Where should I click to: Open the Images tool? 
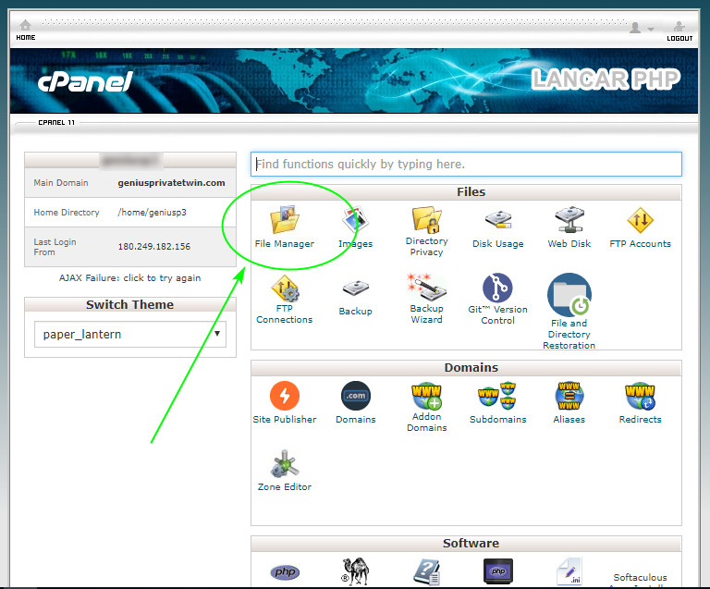coord(355,227)
